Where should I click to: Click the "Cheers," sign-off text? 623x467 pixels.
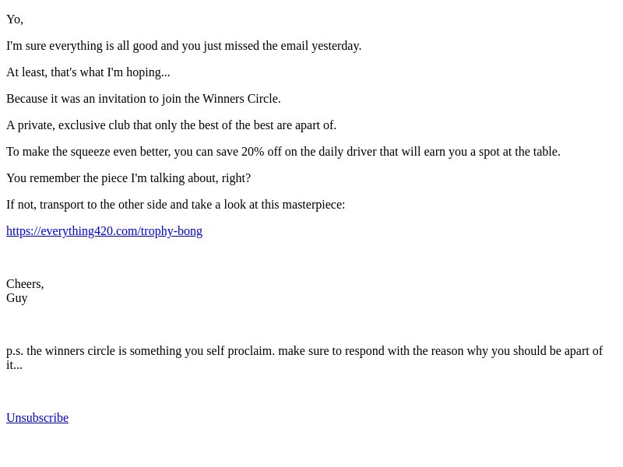pos(25,284)
